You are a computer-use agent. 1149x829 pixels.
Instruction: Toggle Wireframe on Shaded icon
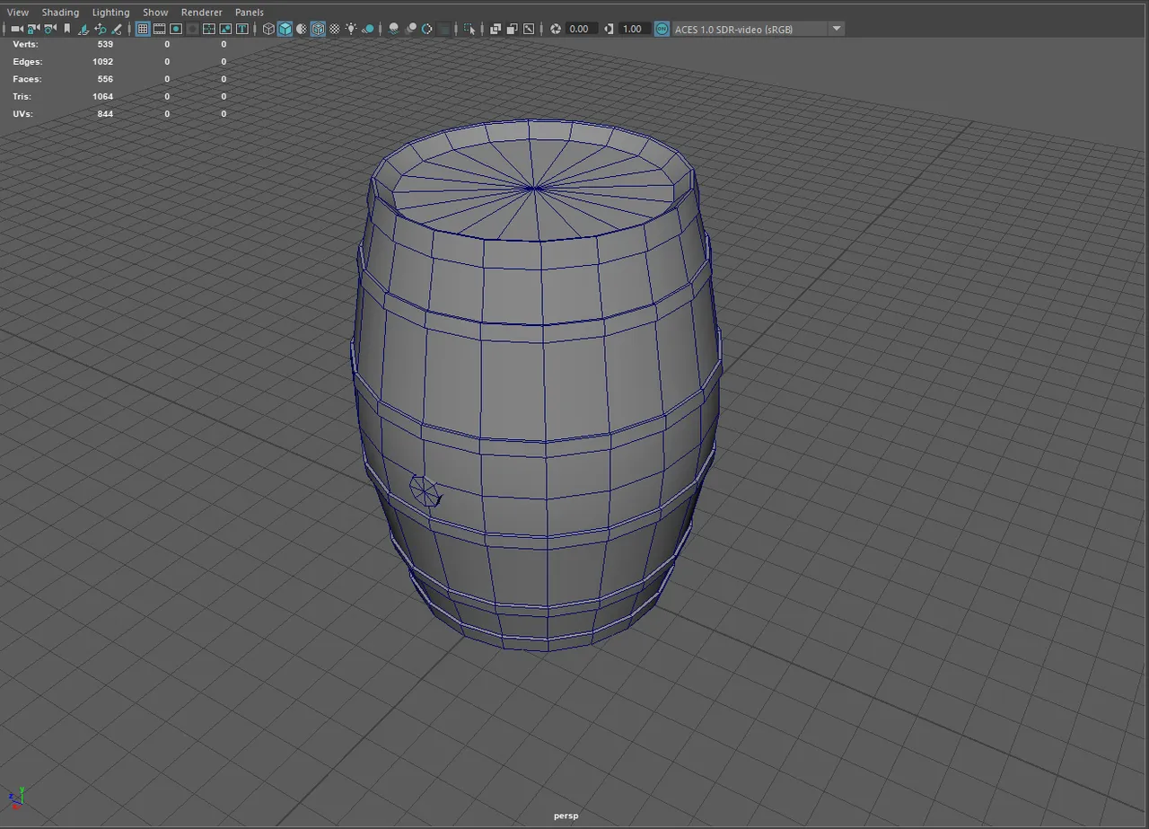tap(318, 29)
